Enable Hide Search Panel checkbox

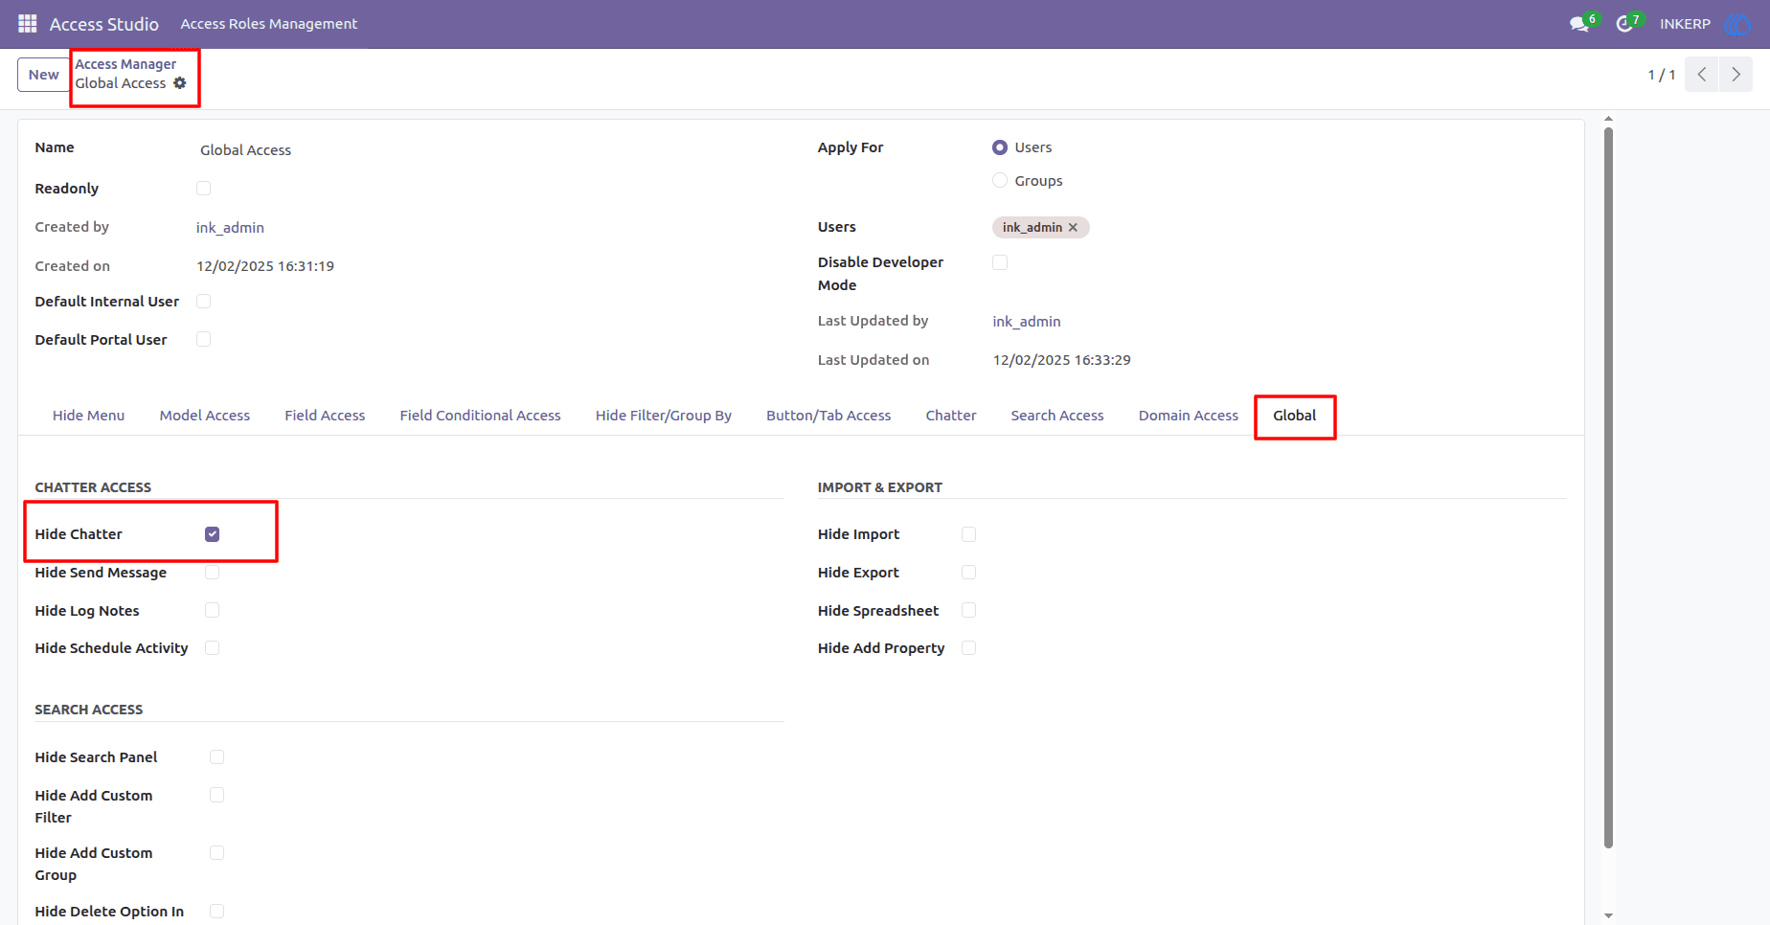[x=217, y=757]
